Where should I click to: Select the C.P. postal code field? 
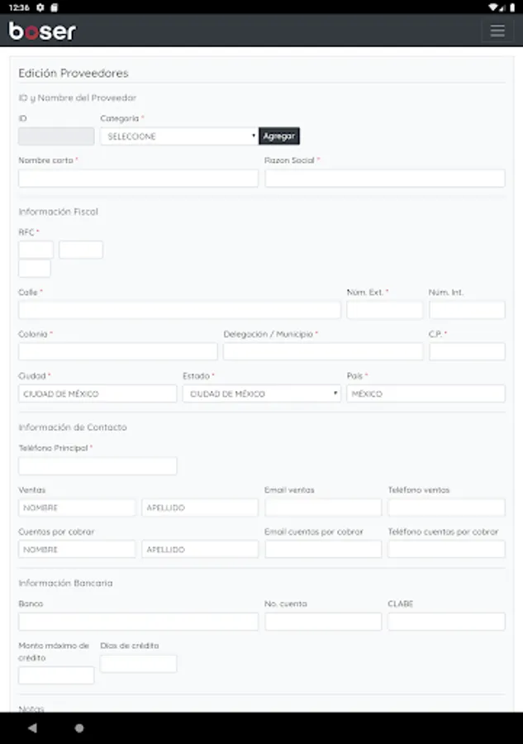(467, 351)
